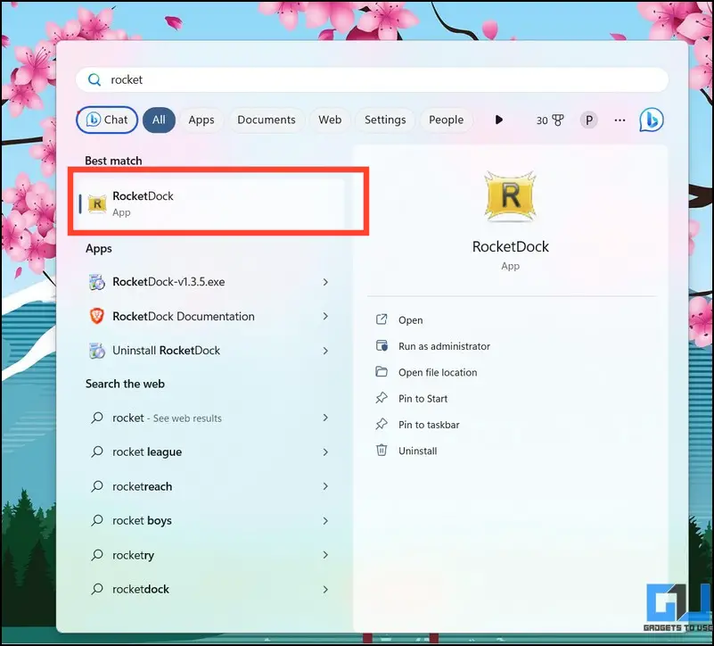Click the Bing Chat icon at top right
The height and width of the screenshot is (646, 714).
tap(652, 120)
